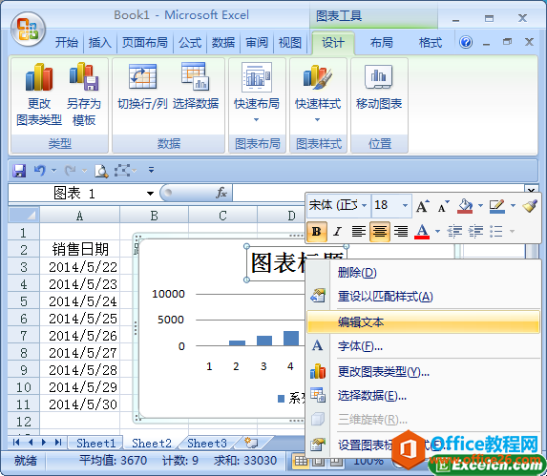Switch to the 插入 (Insert) ribbon tab
This screenshot has height=476, width=547.
(x=100, y=43)
